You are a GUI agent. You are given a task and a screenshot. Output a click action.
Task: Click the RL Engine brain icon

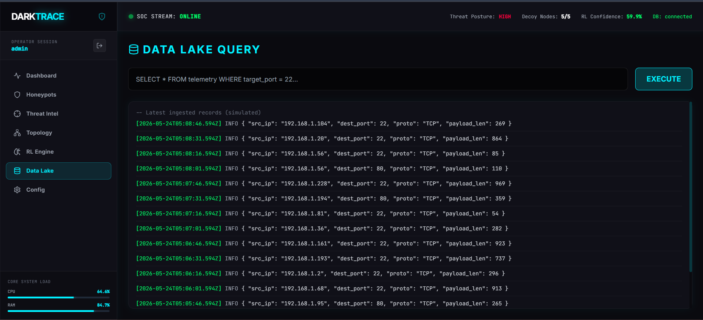(x=17, y=152)
